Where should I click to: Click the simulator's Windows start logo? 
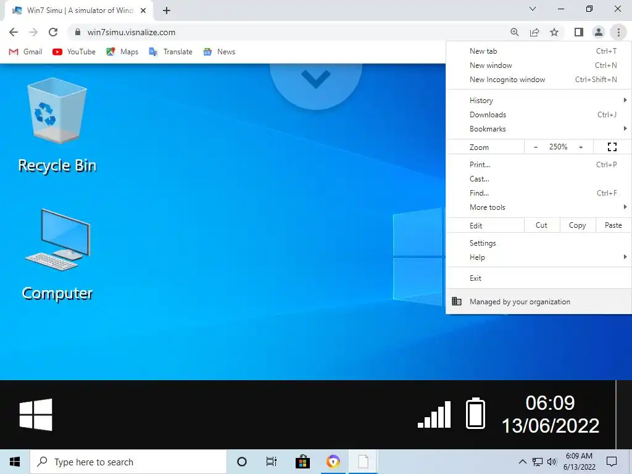click(x=36, y=415)
